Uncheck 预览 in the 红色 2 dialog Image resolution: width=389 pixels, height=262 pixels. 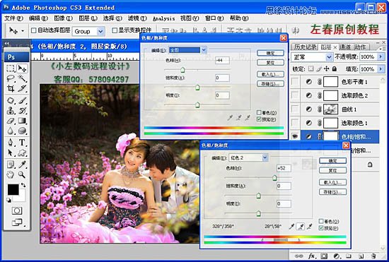click(321, 228)
